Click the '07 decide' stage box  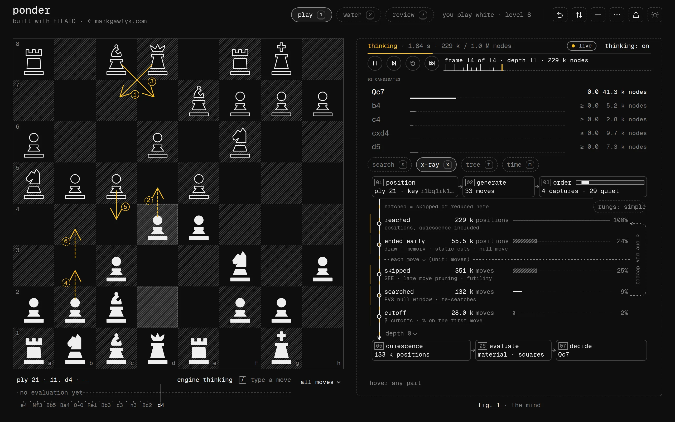601,350
